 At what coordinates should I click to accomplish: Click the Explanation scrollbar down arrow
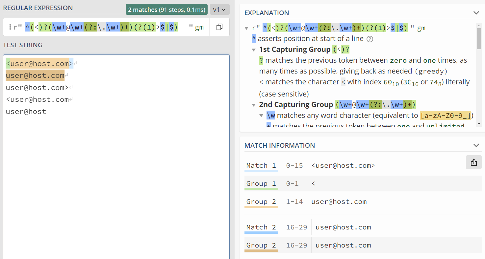479,124
